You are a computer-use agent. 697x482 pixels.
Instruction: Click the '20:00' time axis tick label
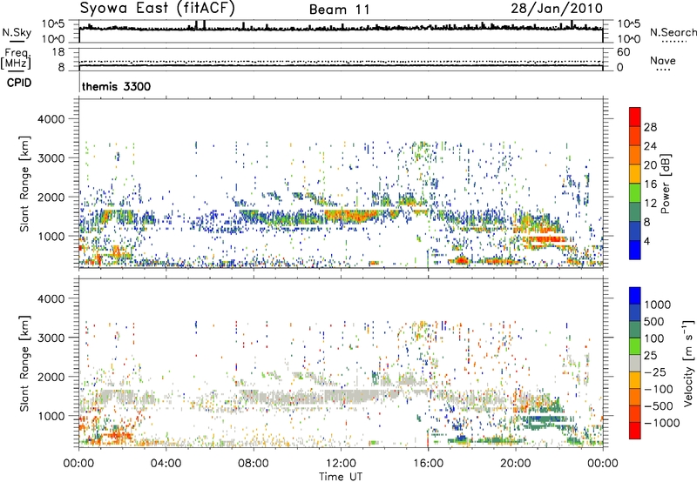(516, 464)
